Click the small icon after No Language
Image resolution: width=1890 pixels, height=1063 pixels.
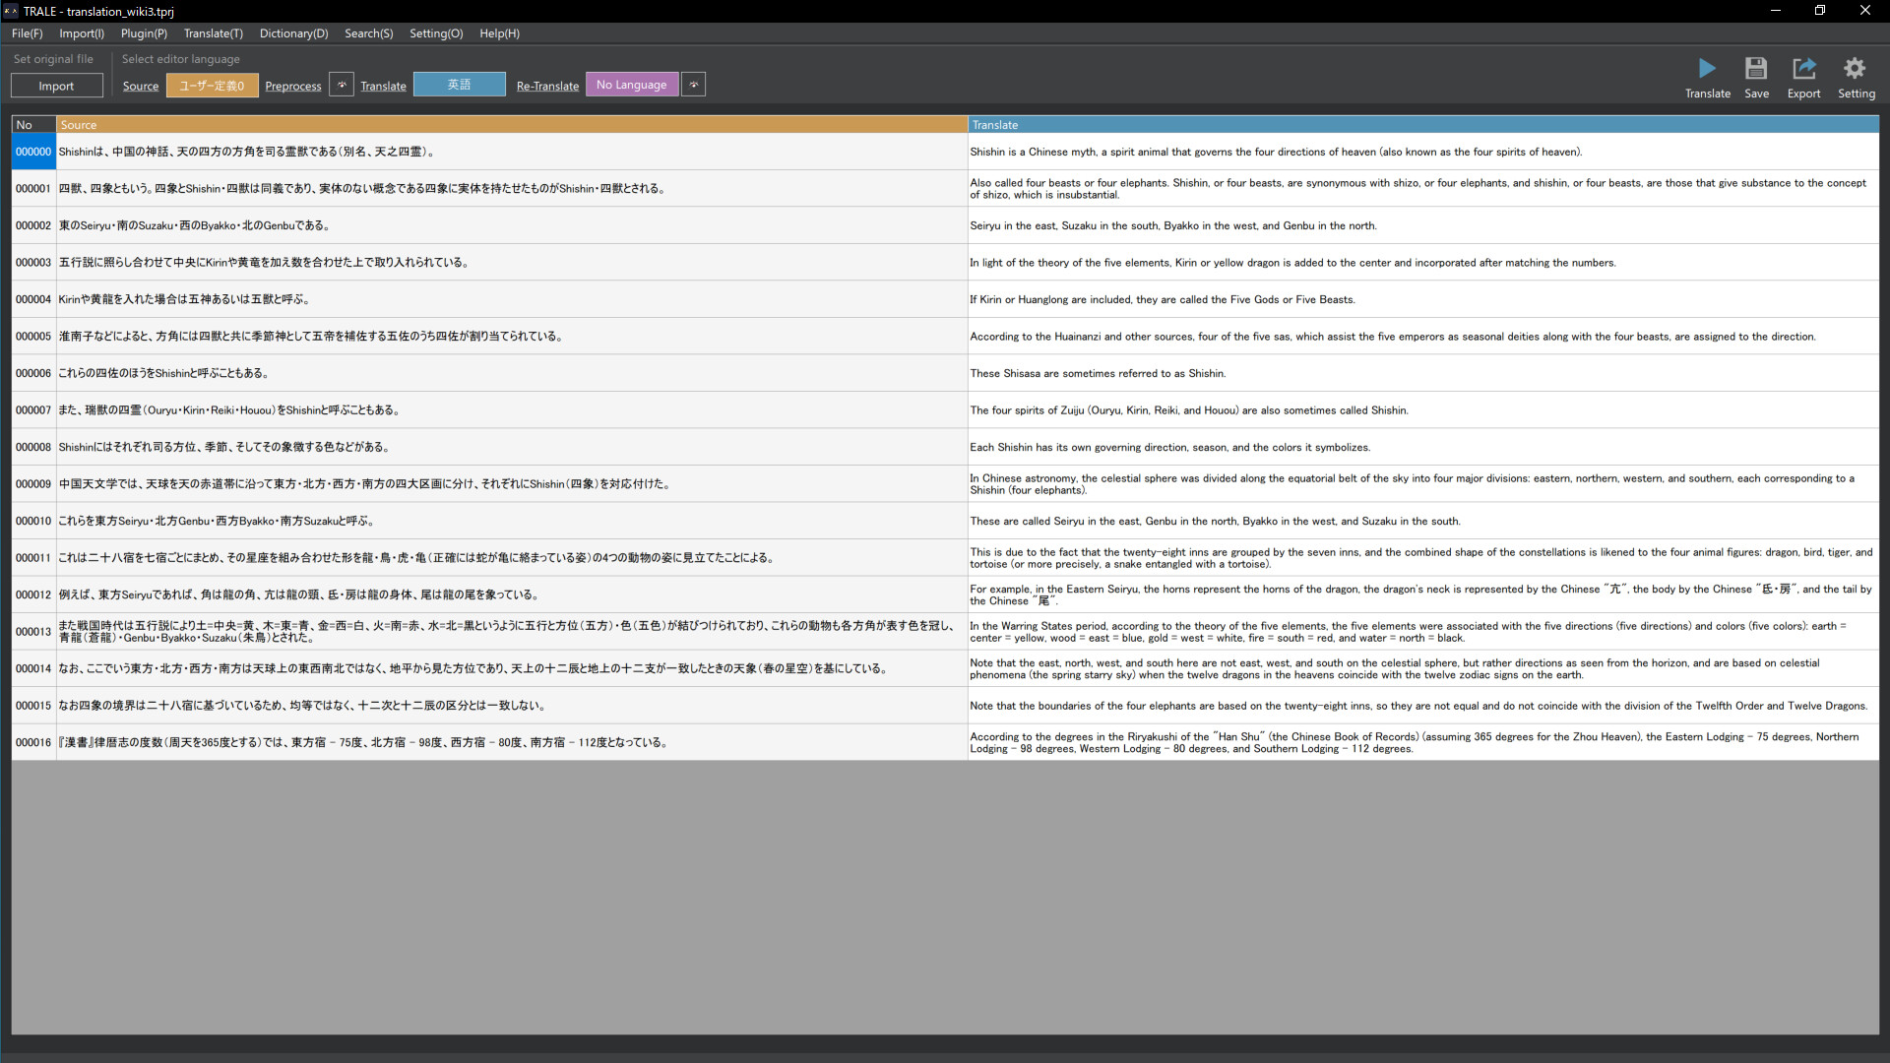(693, 85)
